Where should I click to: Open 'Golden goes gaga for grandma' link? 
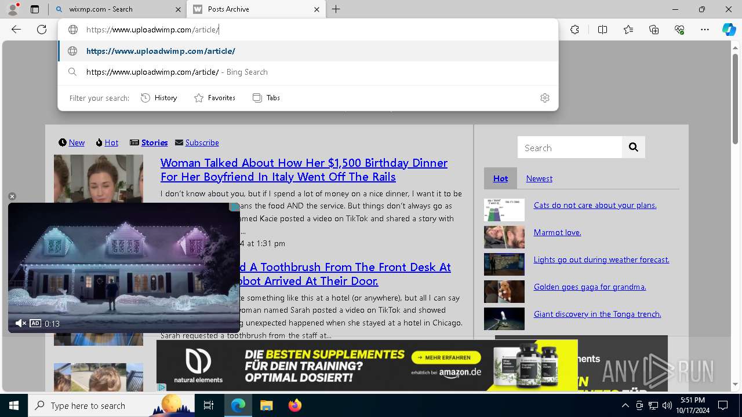click(x=590, y=287)
